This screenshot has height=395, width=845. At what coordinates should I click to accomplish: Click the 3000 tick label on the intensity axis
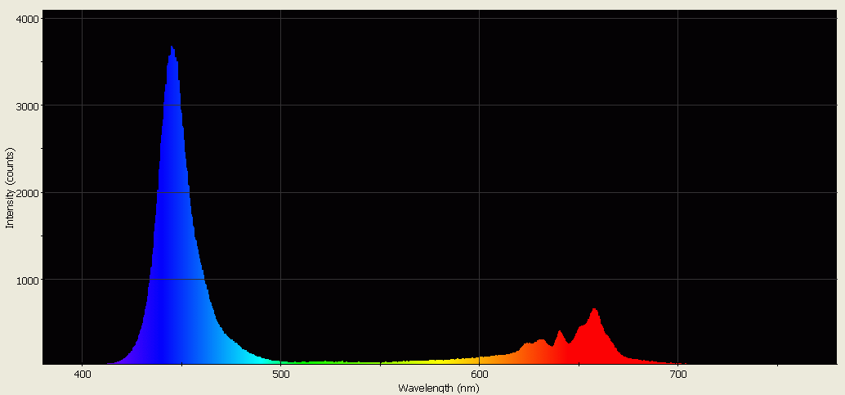28,105
